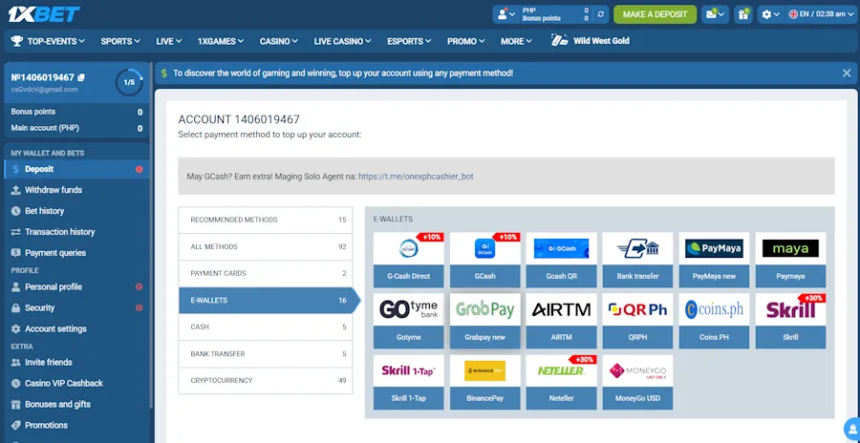Open Personal profile in sidebar
860x443 pixels.
tap(76, 286)
